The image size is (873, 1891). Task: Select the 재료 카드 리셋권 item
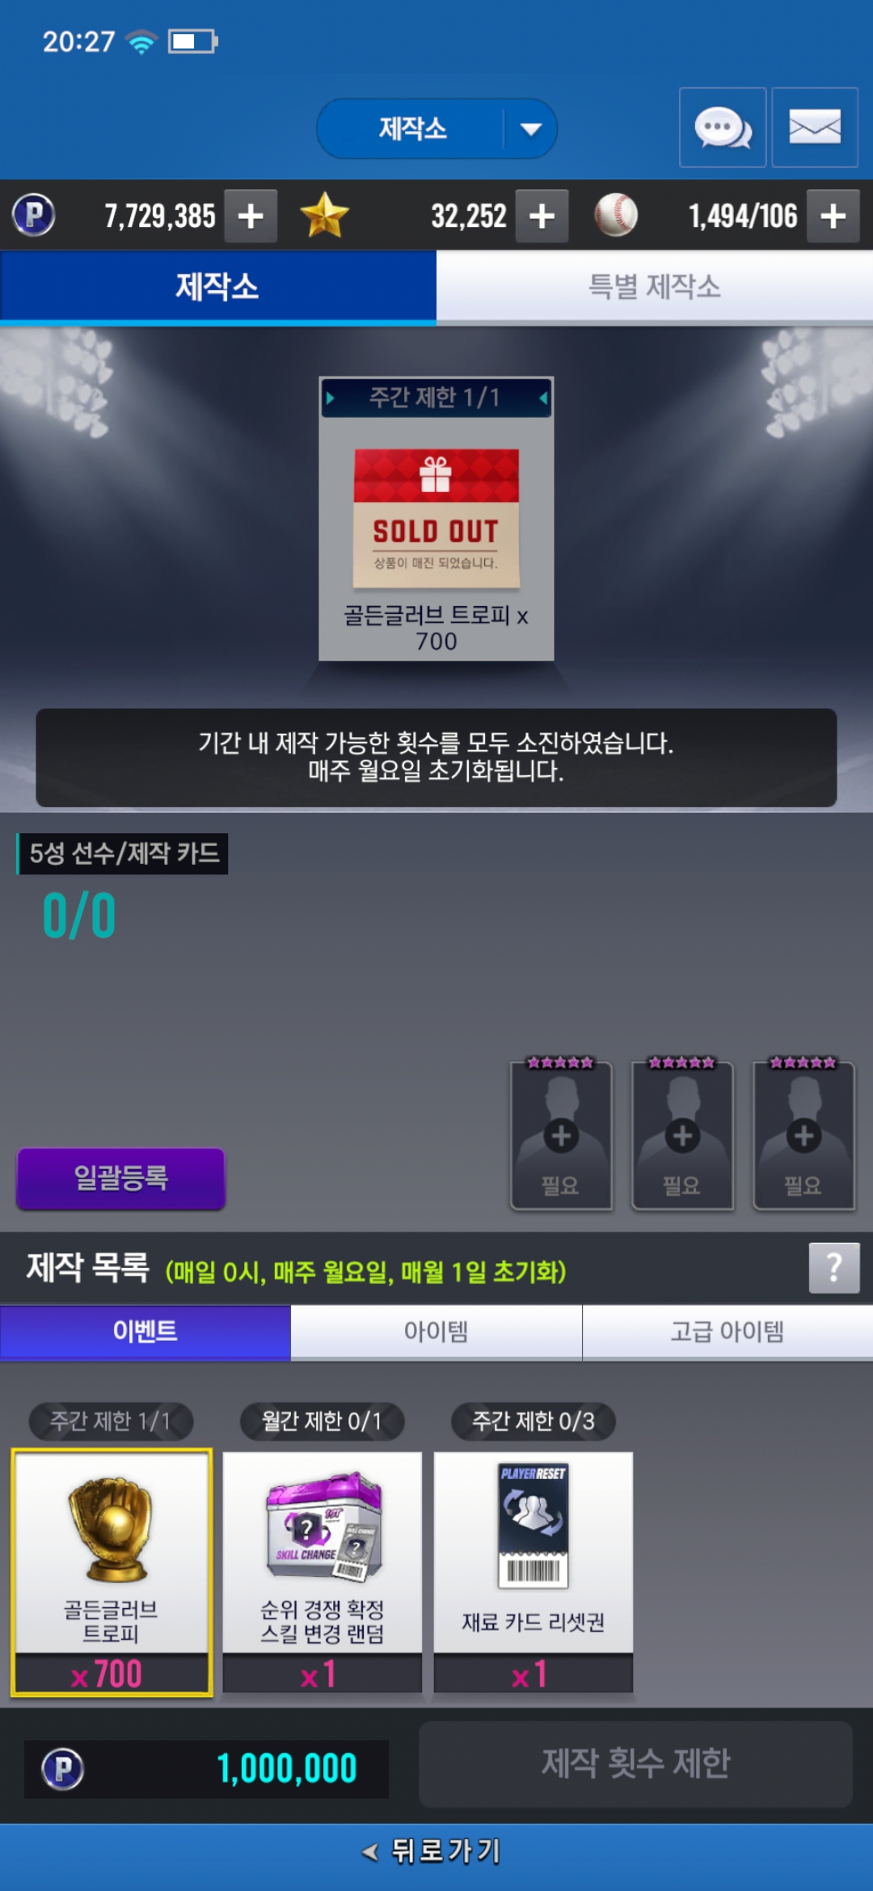pyautogui.click(x=533, y=1572)
